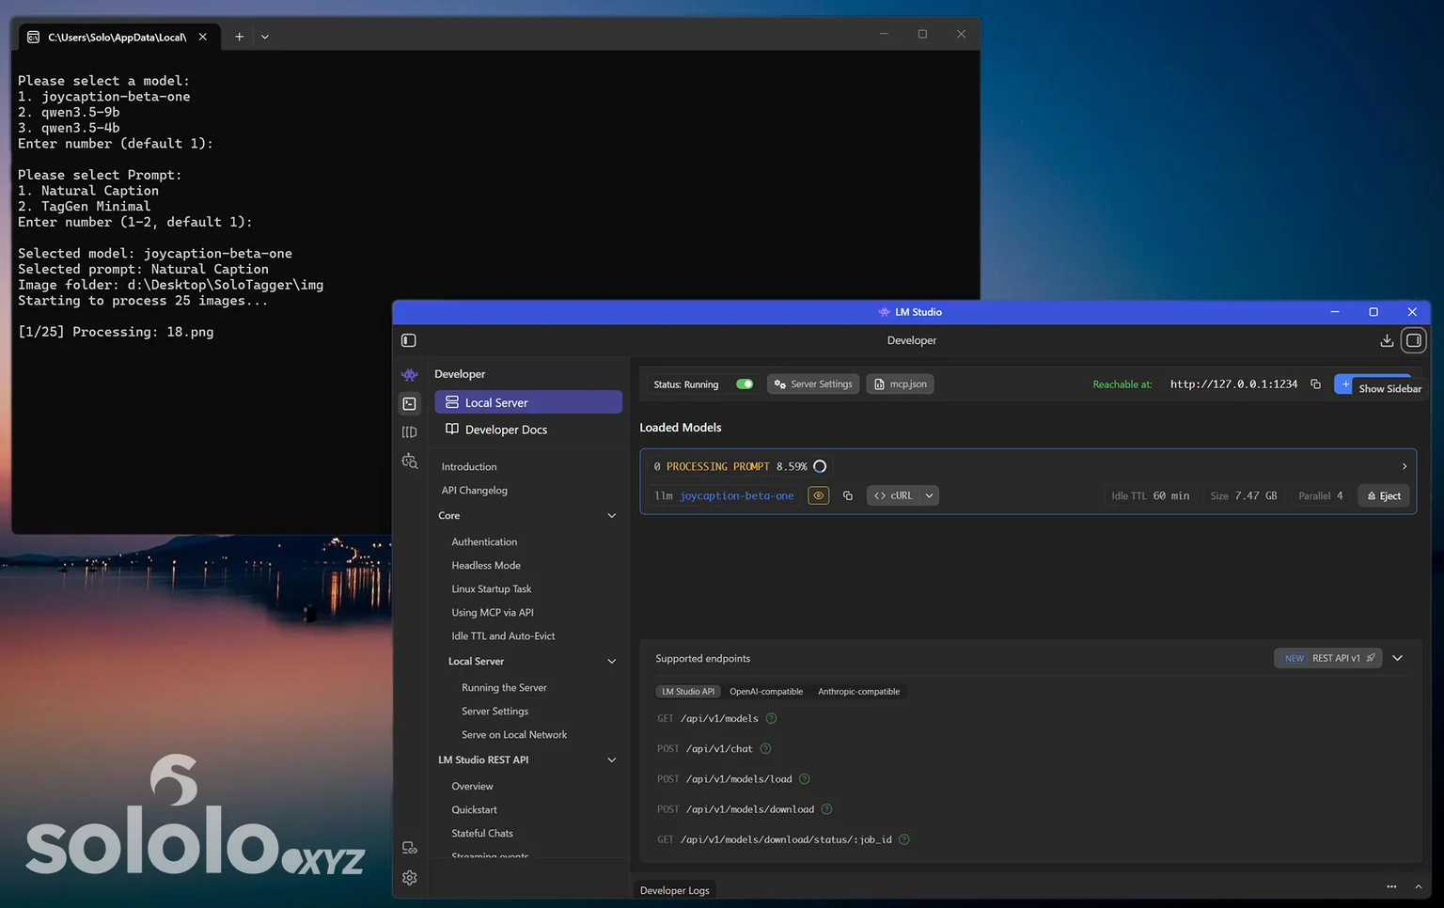Open the Developer Logs tab

click(x=675, y=890)
